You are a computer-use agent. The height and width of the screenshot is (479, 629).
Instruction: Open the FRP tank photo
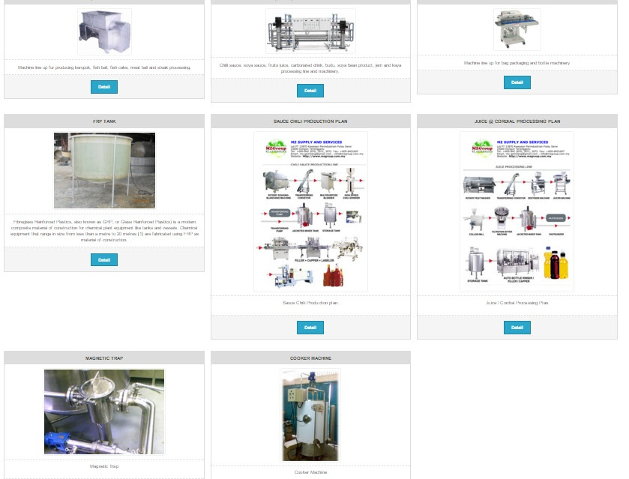[104, 170]
